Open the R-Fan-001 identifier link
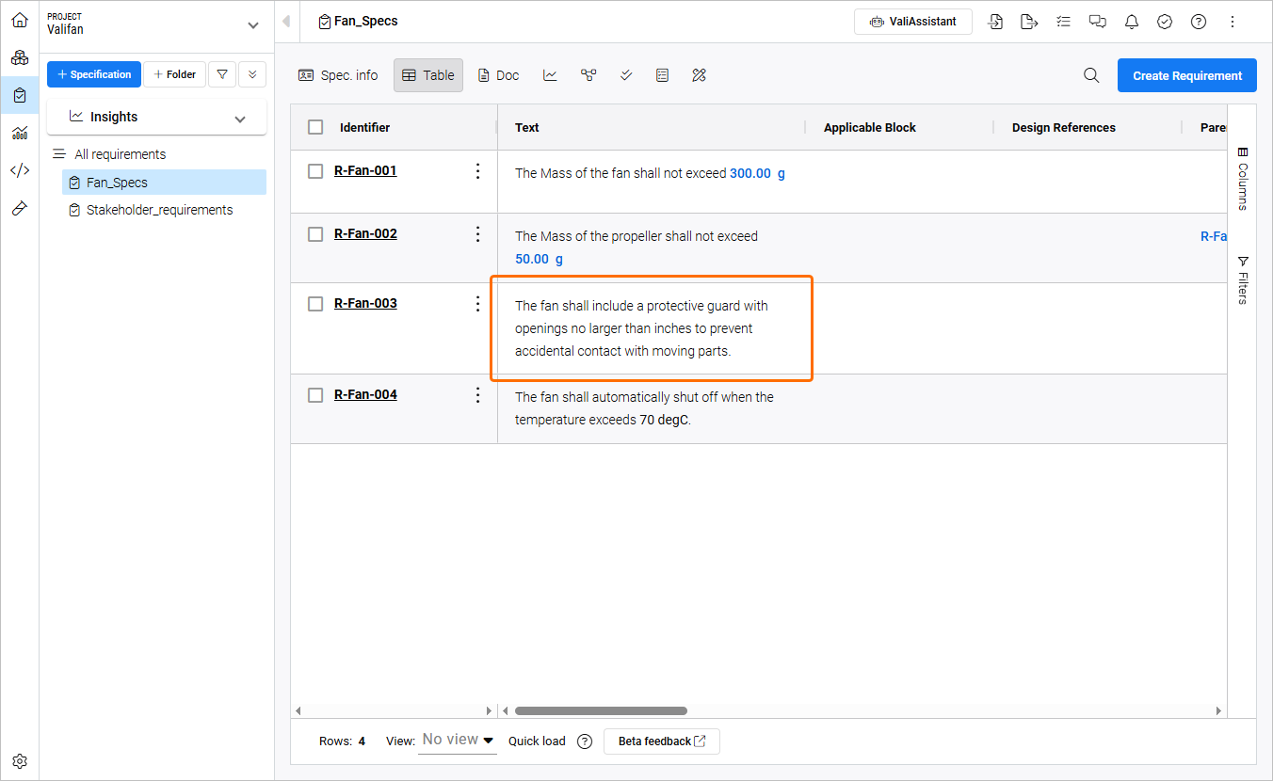The width and height of the screenshot is (1273, 781). 365,170
